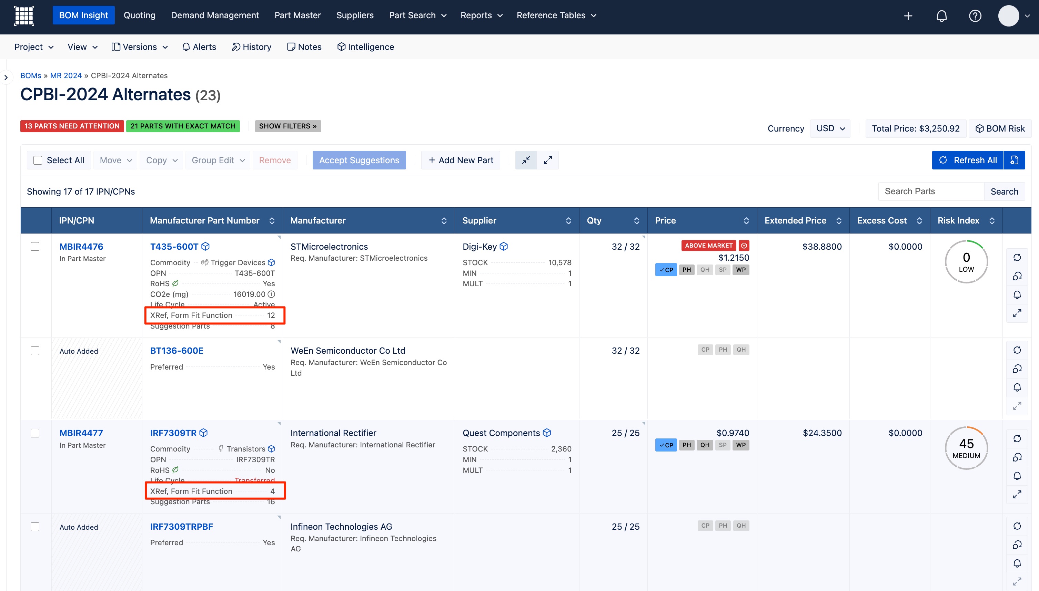This screenshot has height=591, width=1039.
Task: Toggle PH price source for T435-600T
Action: click(x=686, y=270)
